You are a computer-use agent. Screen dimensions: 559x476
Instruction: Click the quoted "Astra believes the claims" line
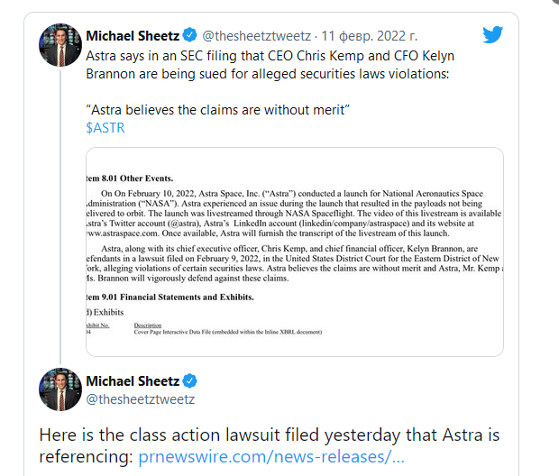pyautogui.click(x=217, y=109)
